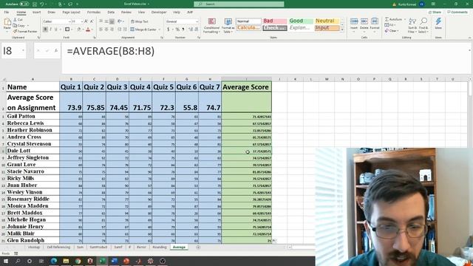
Task: Click the Fill Color bucket icon
Action: [79, 30]
